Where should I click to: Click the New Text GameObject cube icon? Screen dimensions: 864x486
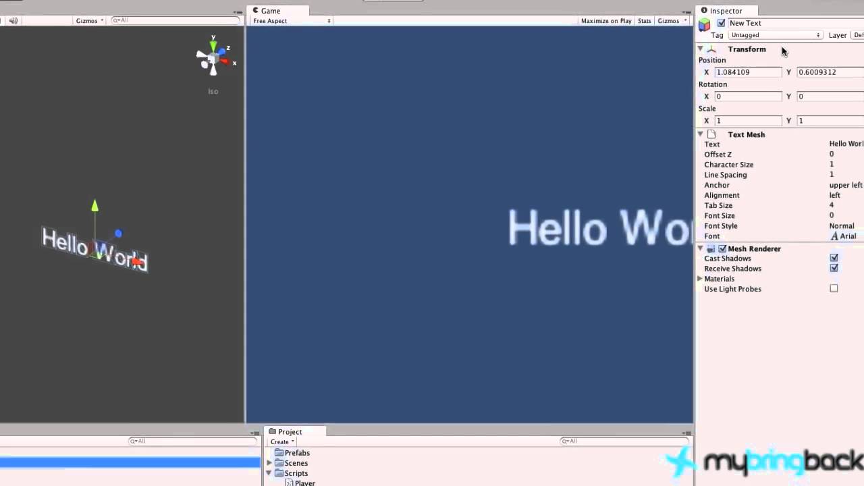(705, 25)
